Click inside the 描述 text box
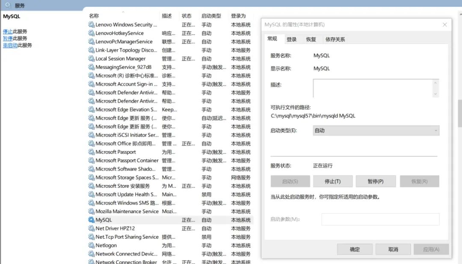 (373, 88)
